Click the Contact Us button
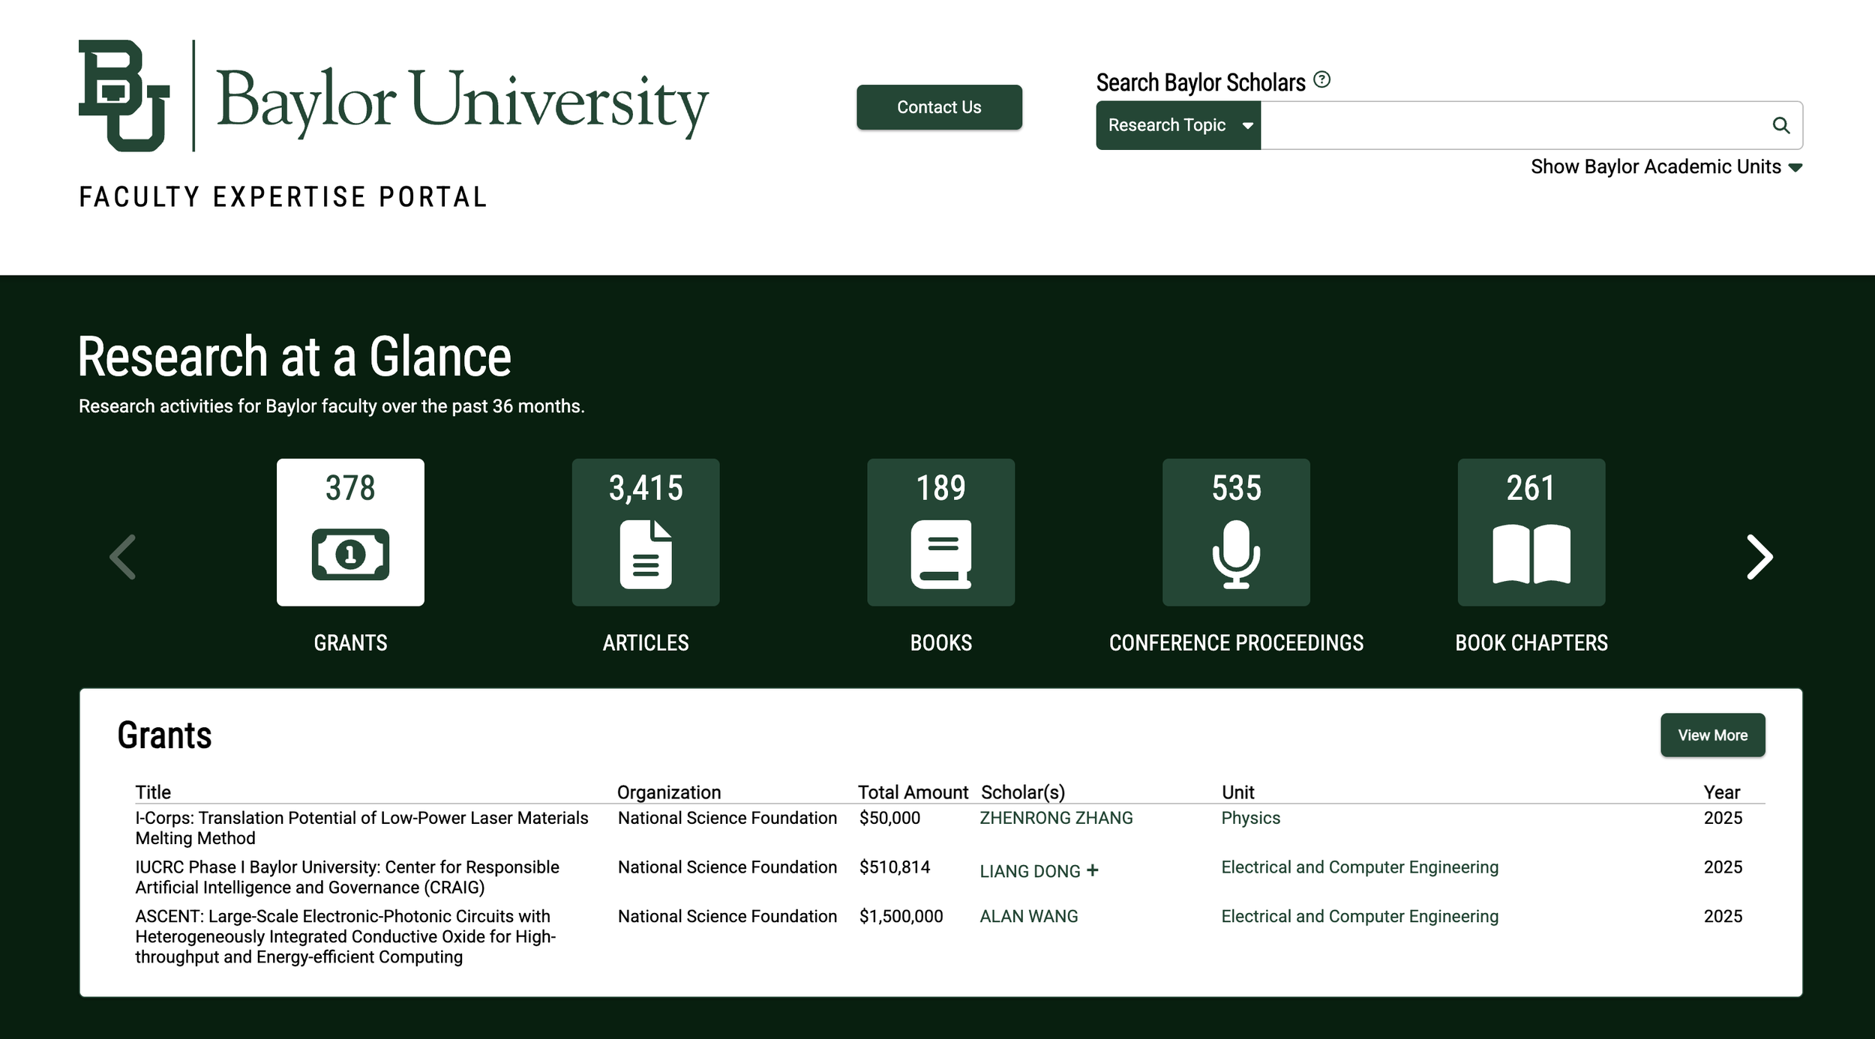Image resolution: width=1875 pixels, height=1039 pixels. (939, 107)
